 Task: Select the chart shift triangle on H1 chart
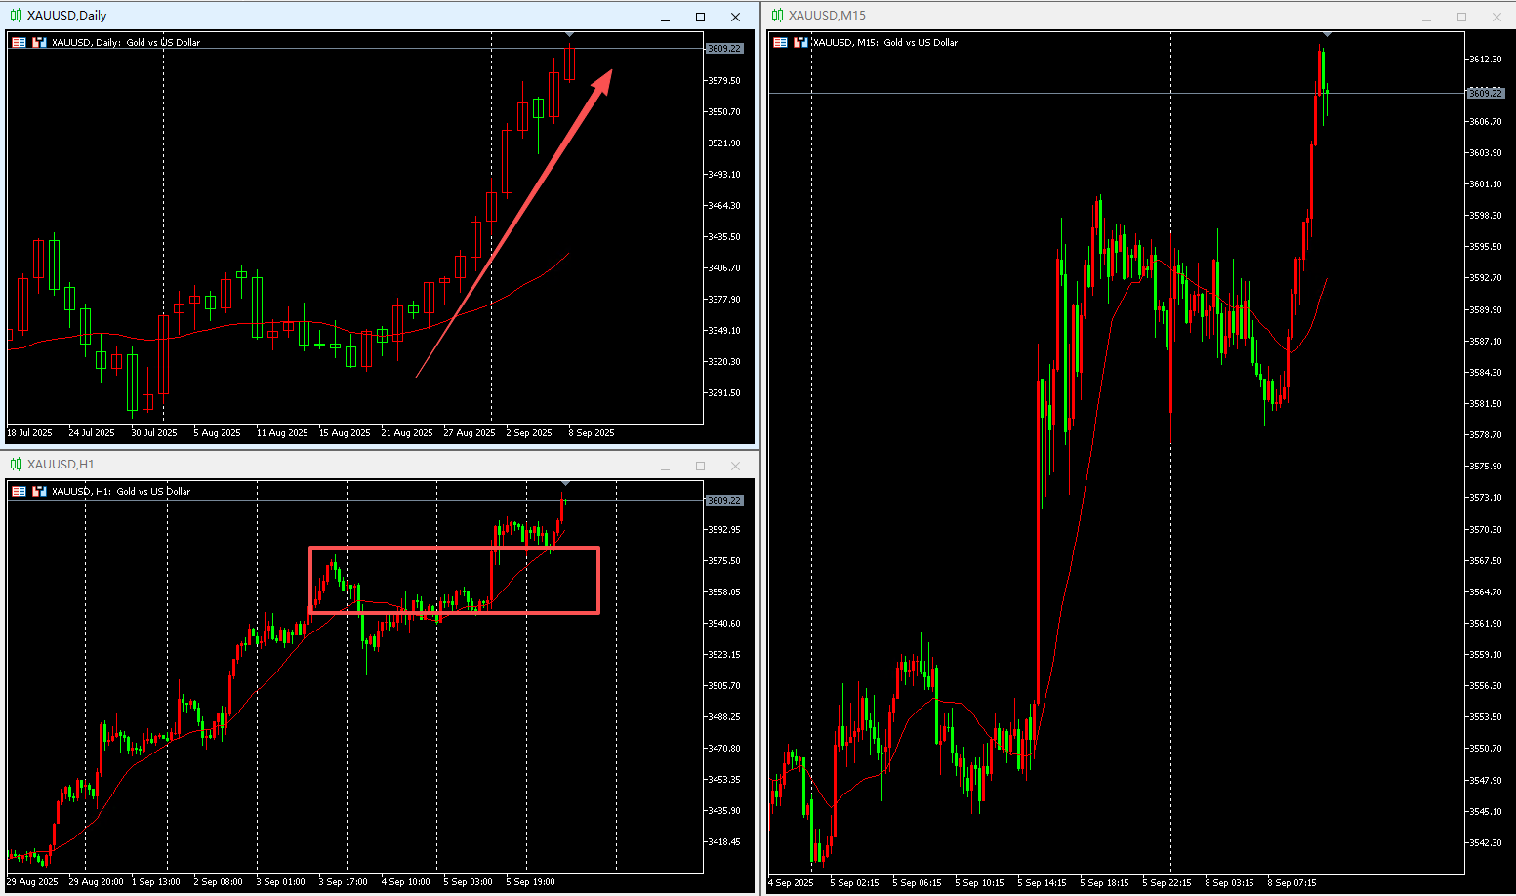point(566,484)
